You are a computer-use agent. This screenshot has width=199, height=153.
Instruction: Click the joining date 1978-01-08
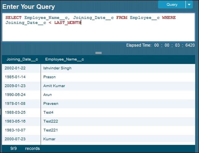tap(15, 104)
